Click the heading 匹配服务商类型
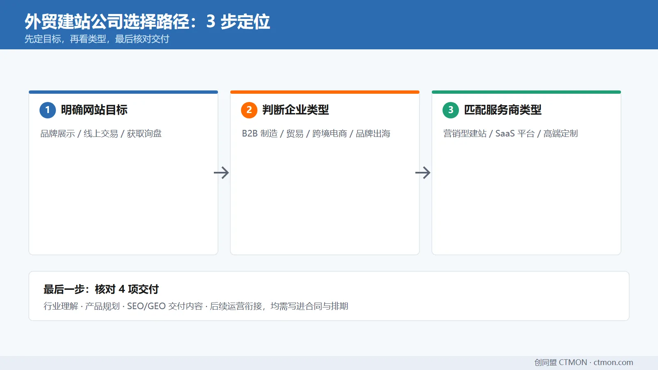Screen dimensions: 658x370 pyautogui.click(x=503, y=110)
